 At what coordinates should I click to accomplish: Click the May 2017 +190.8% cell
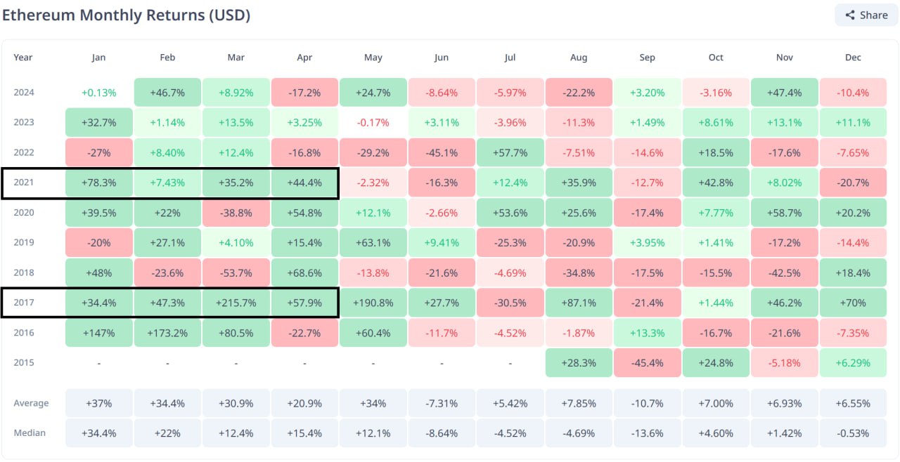373,302
